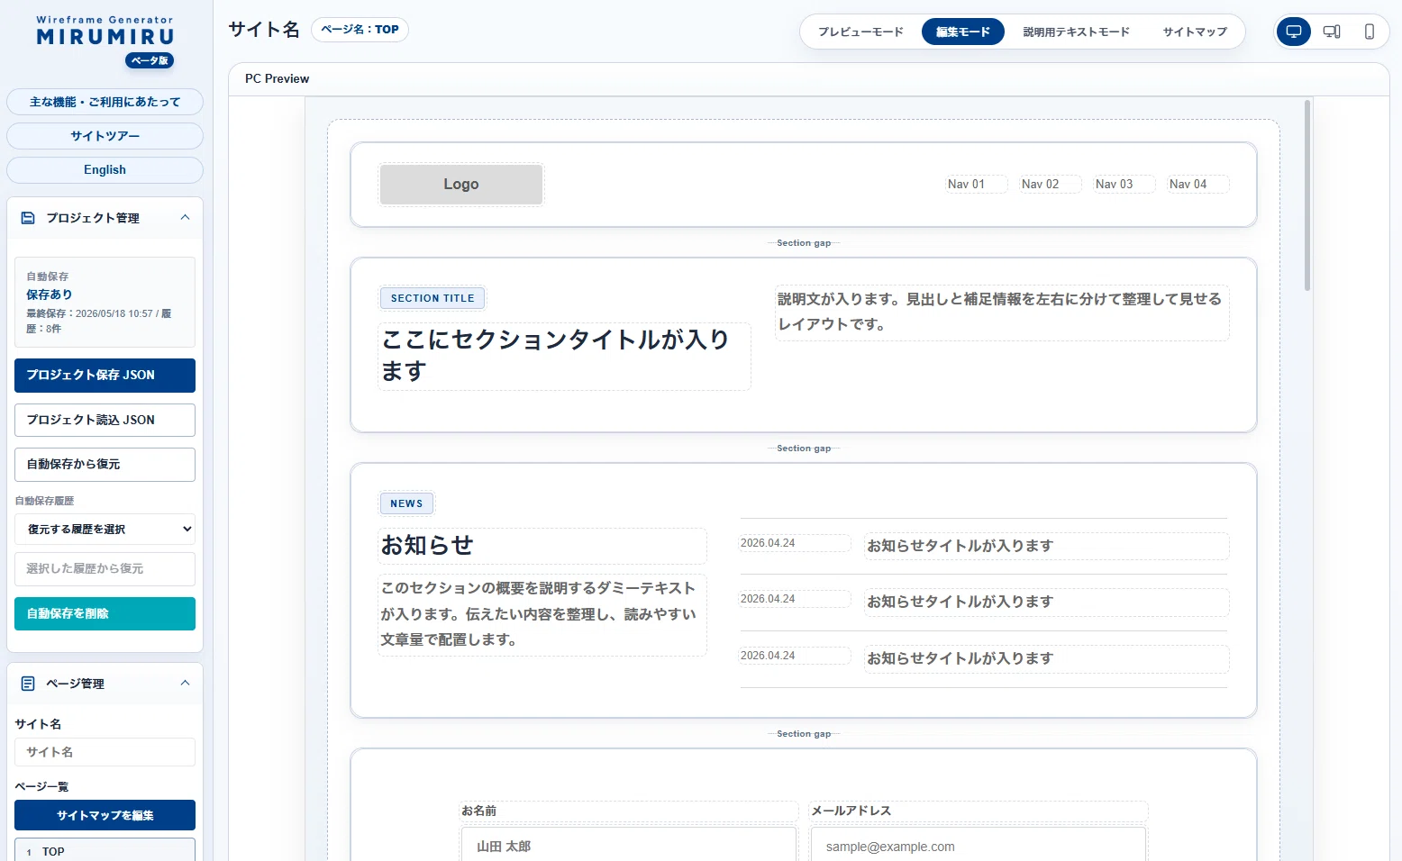The height and width of the screenshot is (861, 1402).
Task: Click the ベータ版 badge
Action: coord(150,60)
